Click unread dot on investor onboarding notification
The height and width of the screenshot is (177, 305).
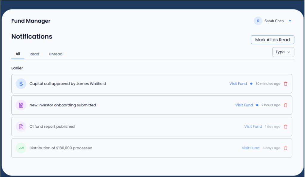(x=257, y=105)
